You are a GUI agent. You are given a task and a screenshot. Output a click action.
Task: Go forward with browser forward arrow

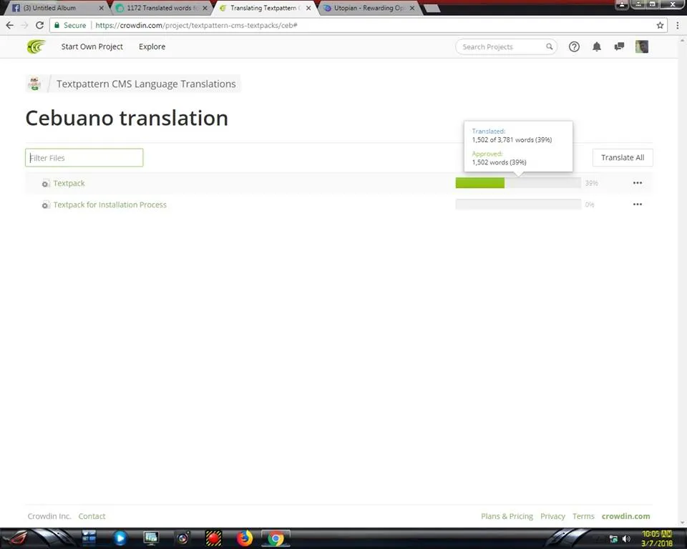[x=24, y=26]
